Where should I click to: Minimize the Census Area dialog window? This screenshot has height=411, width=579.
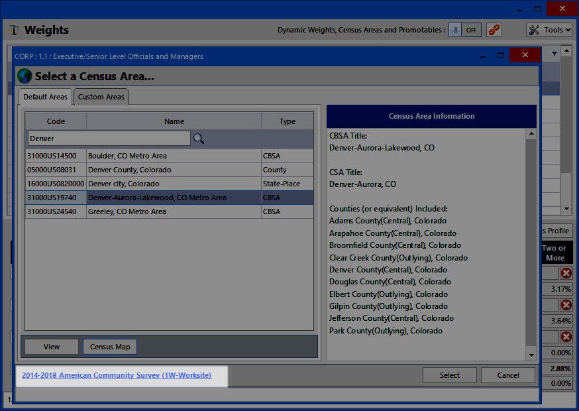click(x=483, y=56)
